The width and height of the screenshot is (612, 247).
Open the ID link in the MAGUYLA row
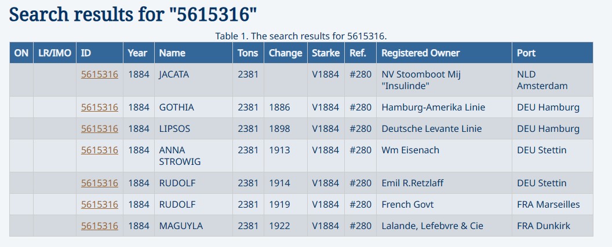pos(99,226)
